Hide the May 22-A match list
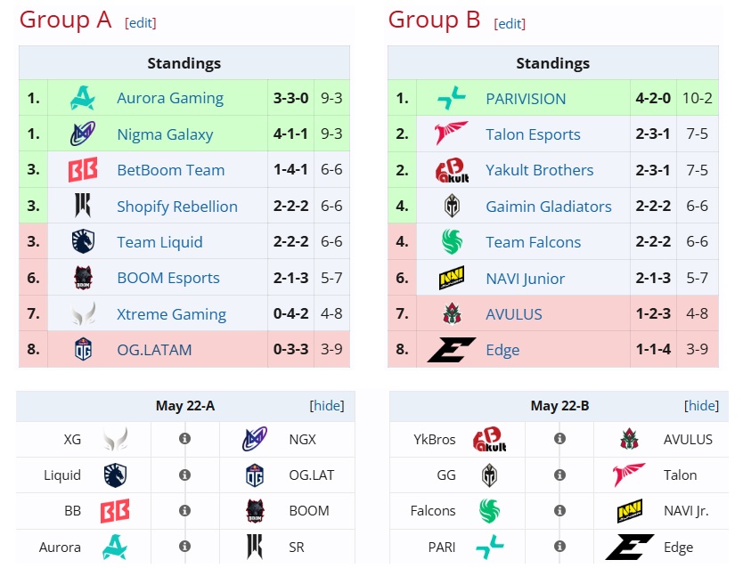Screen dimensions: 743x568 [327, 406]
